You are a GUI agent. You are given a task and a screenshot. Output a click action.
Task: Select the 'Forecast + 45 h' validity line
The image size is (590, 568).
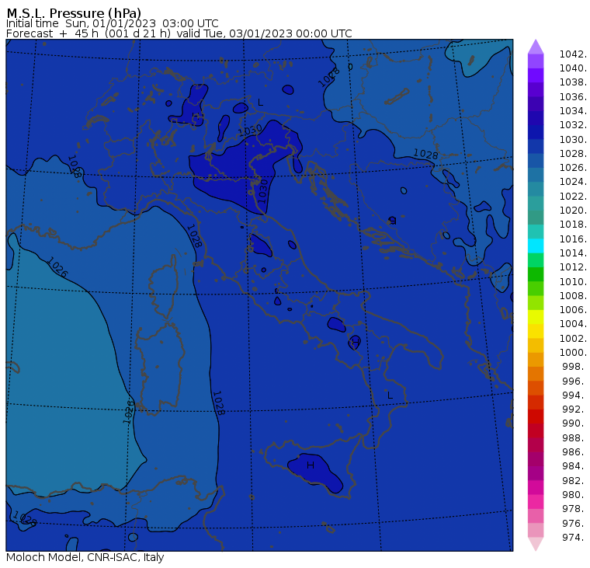[179, 33]
